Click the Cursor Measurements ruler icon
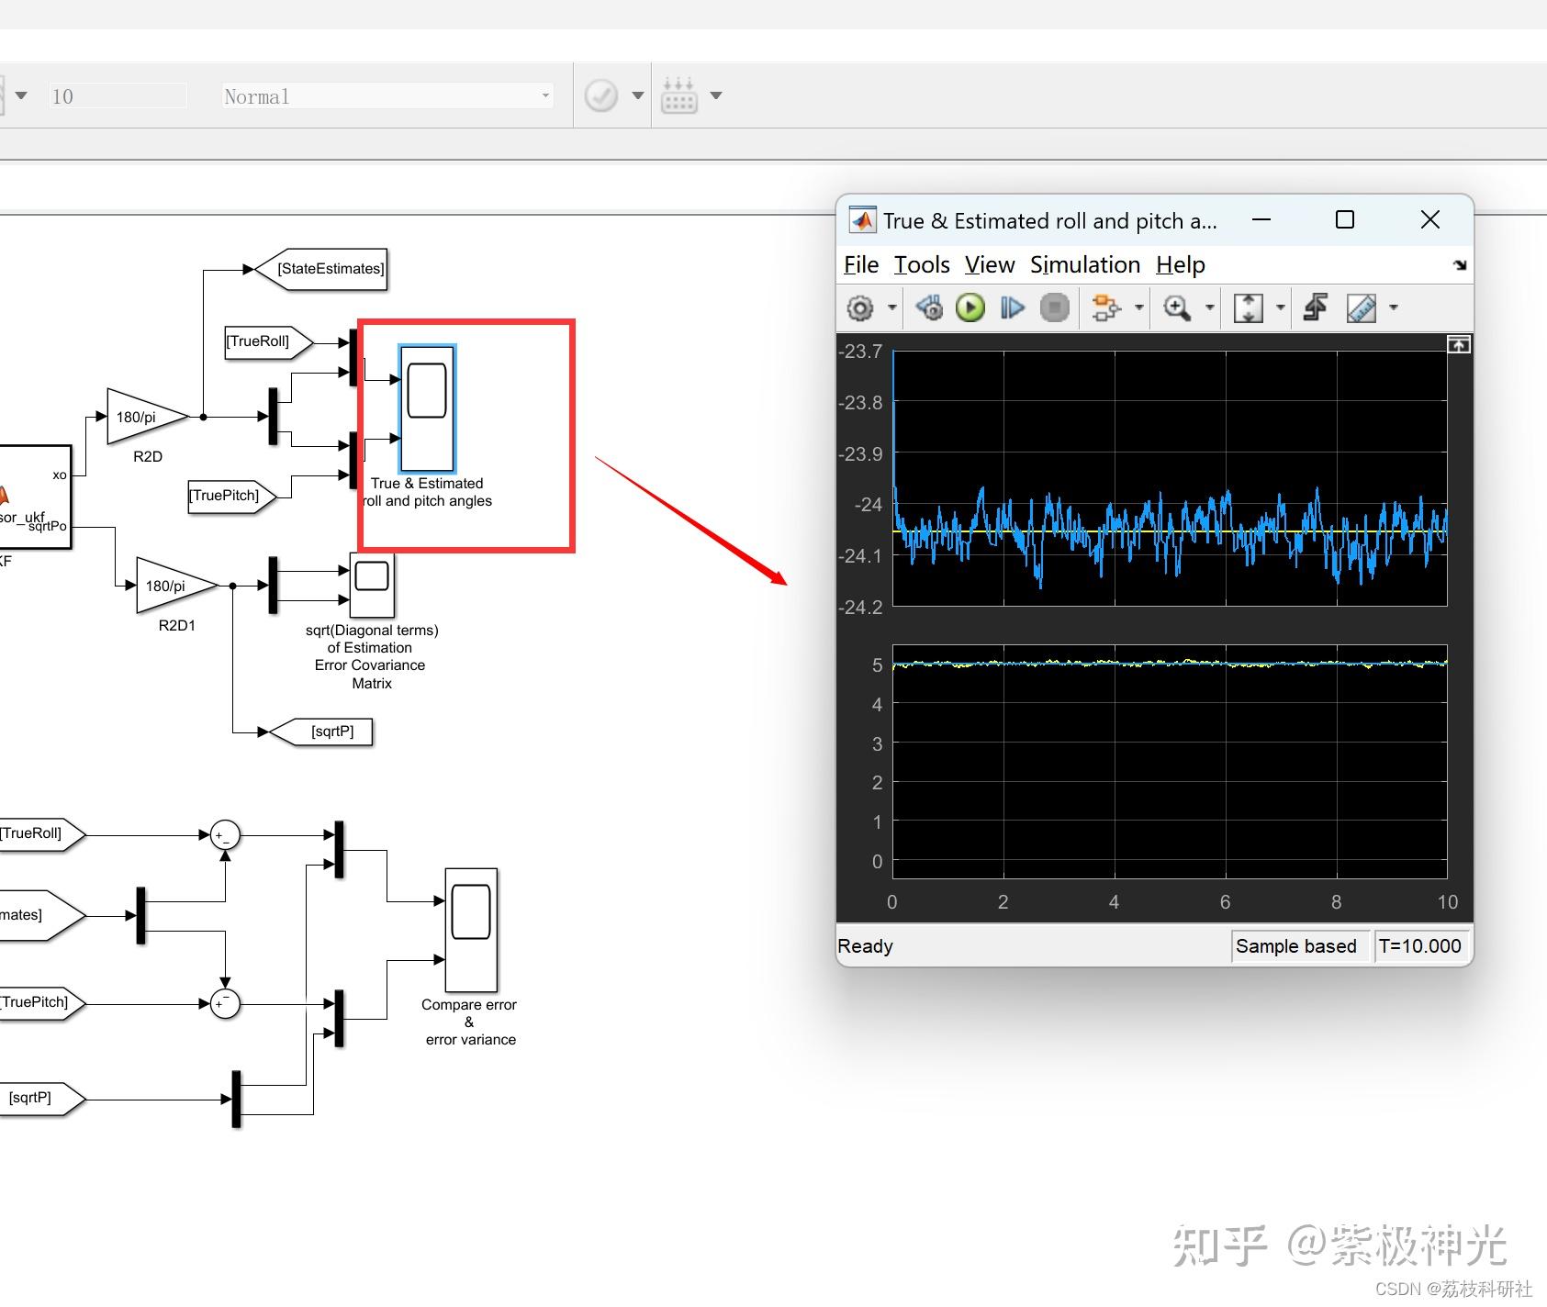 coord(1362,307)
